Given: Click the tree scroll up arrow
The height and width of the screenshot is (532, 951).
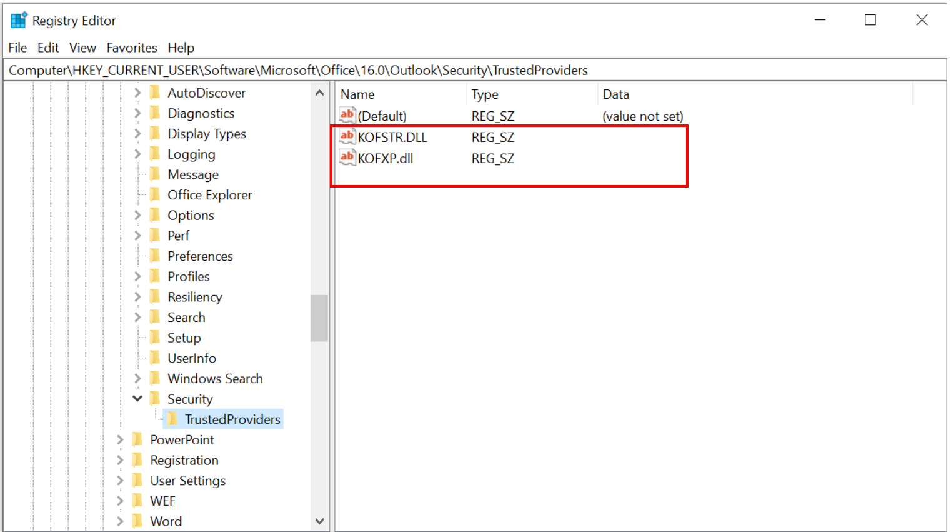Looking at the screenshot, I should point(319,93).
